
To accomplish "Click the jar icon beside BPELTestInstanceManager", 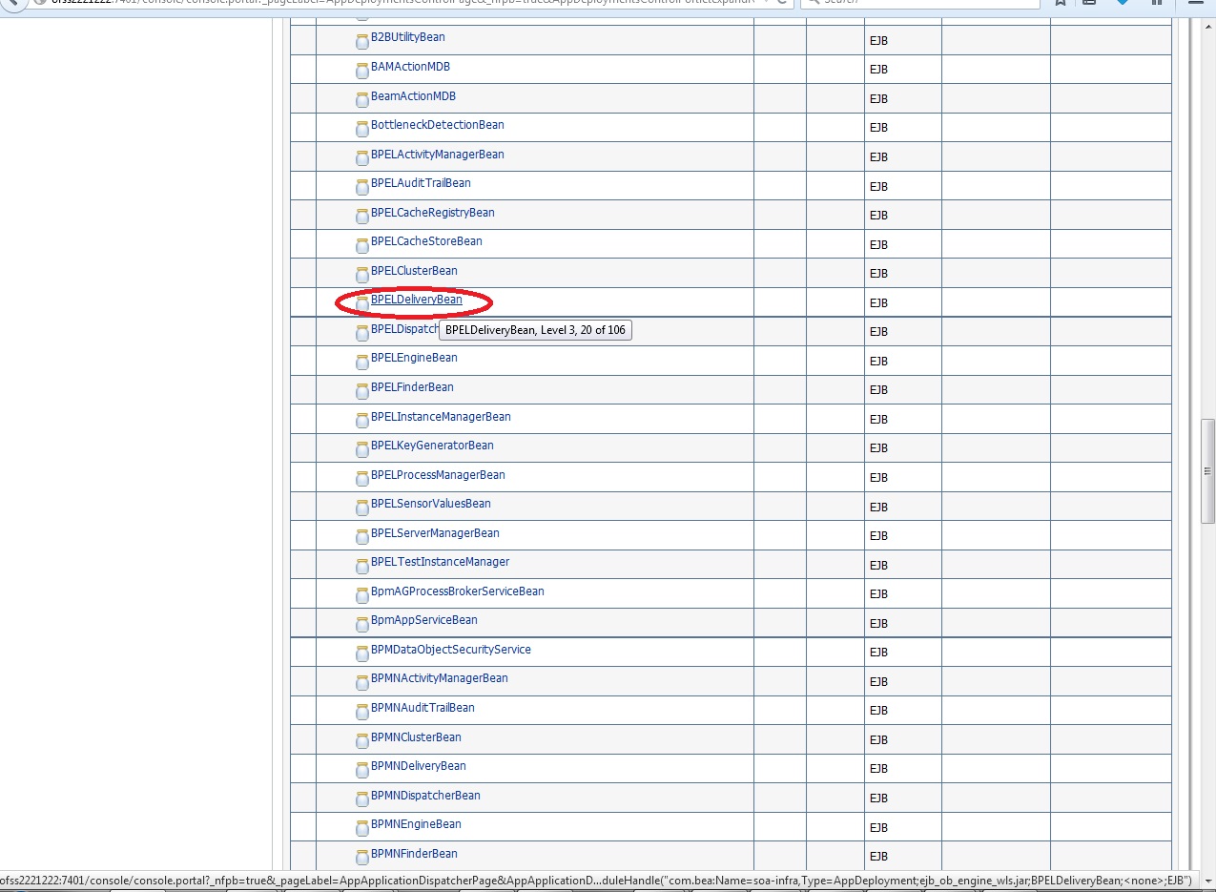I will 362,566.
